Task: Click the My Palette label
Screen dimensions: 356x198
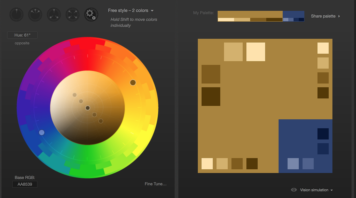Action: 203,12
